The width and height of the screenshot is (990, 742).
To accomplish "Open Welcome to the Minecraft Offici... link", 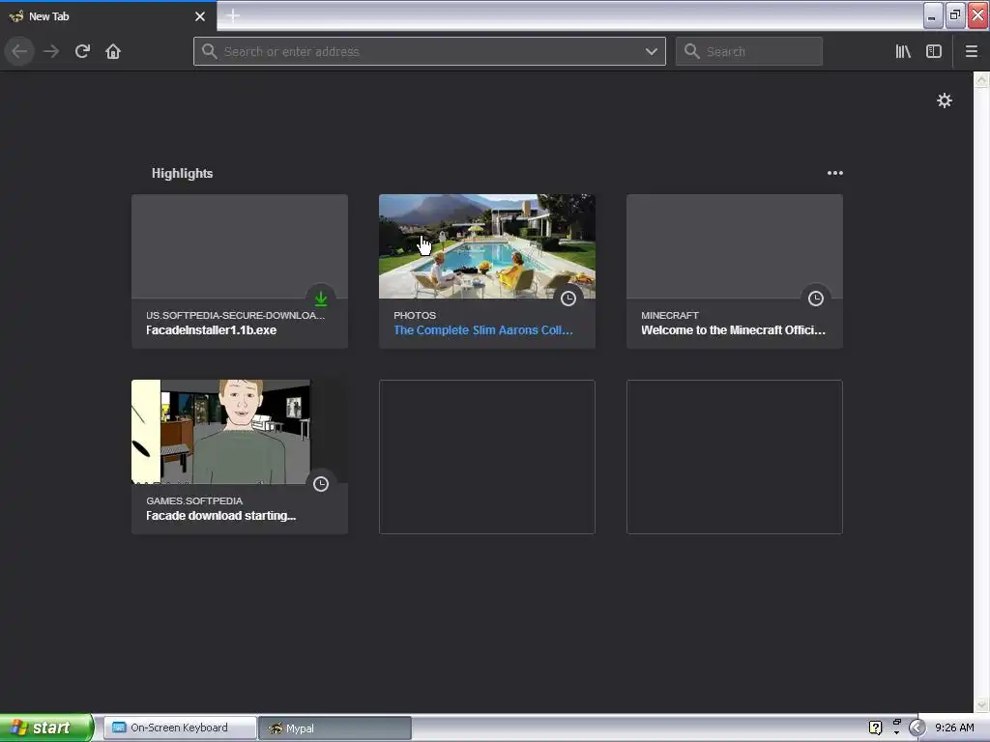I will [x=733, y=330].
